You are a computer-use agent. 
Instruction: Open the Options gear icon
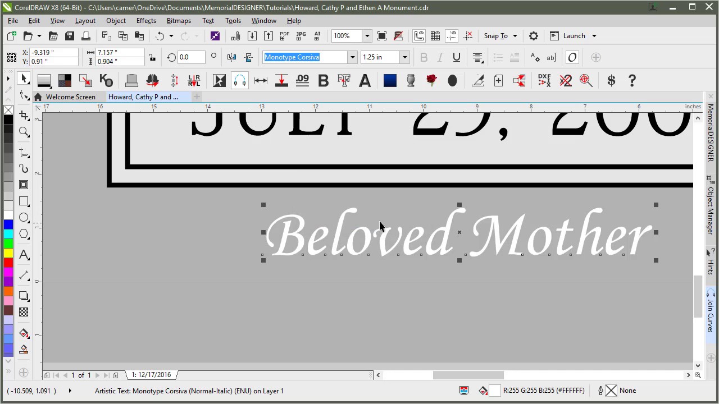tap(534, 36)
